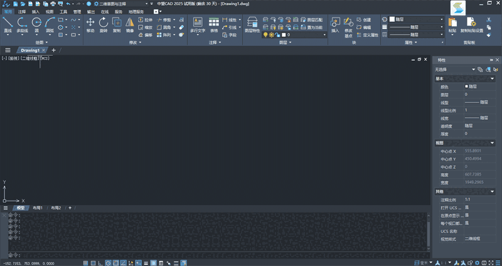Select the 多段线 (Polyline) tool
Screen dimensions: 502x266
[22, 25]
